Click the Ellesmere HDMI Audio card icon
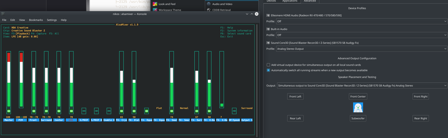Screen dimensions: 448x138 coord(268,15)
